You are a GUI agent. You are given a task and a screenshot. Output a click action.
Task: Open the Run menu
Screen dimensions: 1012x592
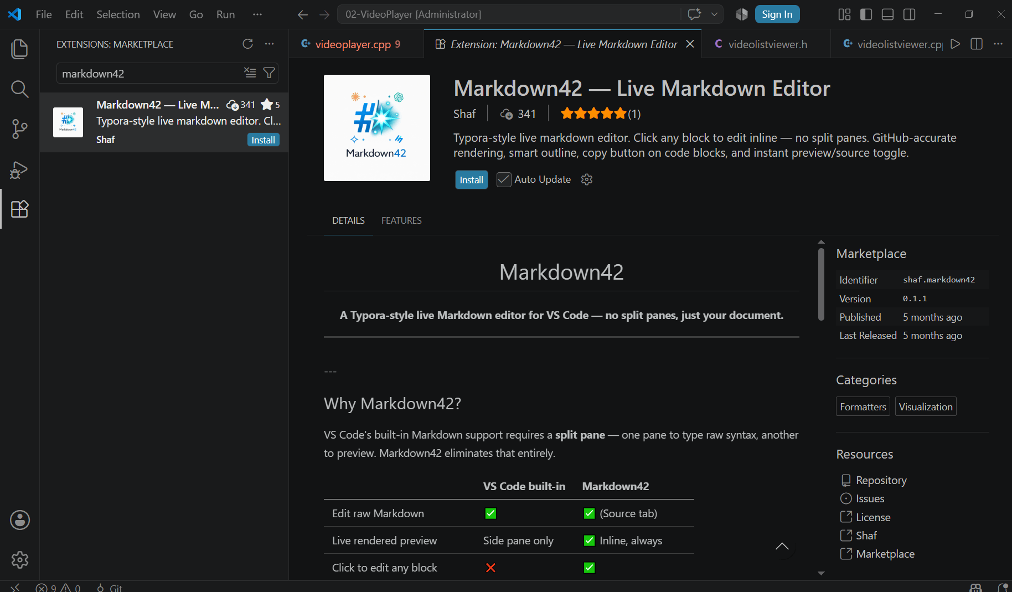[225, 14]
